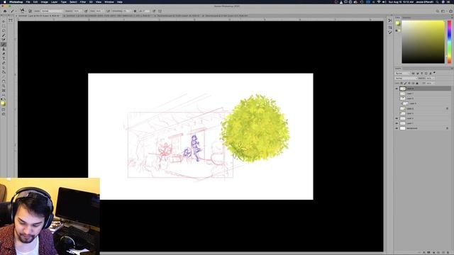Open the Search icon in options bar
This screenshot has width=454, height=255.
(x=437, y=11)
